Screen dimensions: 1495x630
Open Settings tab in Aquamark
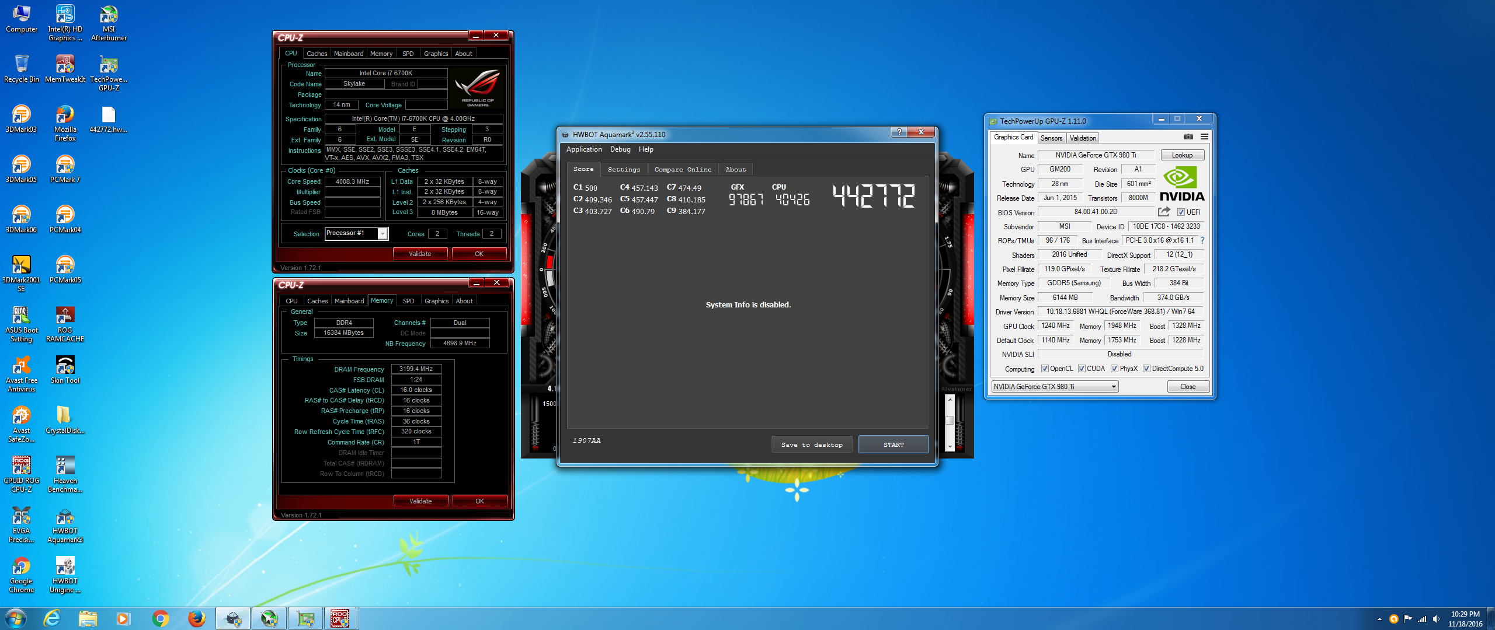tap(624, 170)
